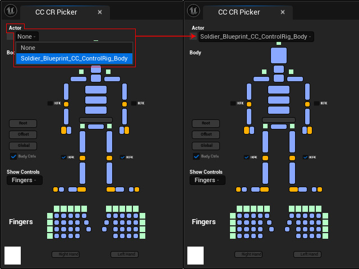The height and width of the screenshot is (269, 359).
Task: Click Right Hand button in right picker
Action: [x=248, y=254]
